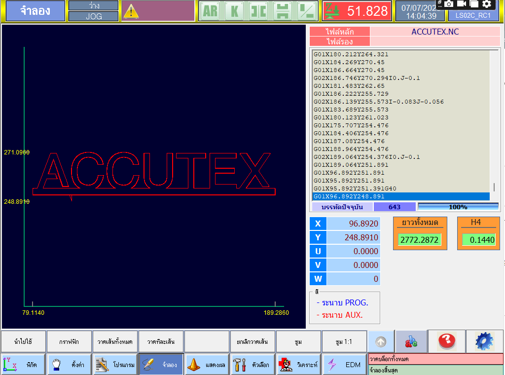The height and width of the screenshot is (375, 505).
Task: Click the W axis value field
Action: pos(353,279)
